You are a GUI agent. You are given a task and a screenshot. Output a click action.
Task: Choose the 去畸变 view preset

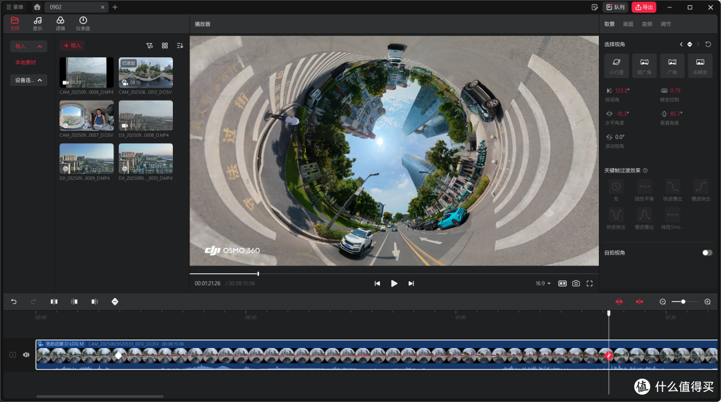pos(700,65)
